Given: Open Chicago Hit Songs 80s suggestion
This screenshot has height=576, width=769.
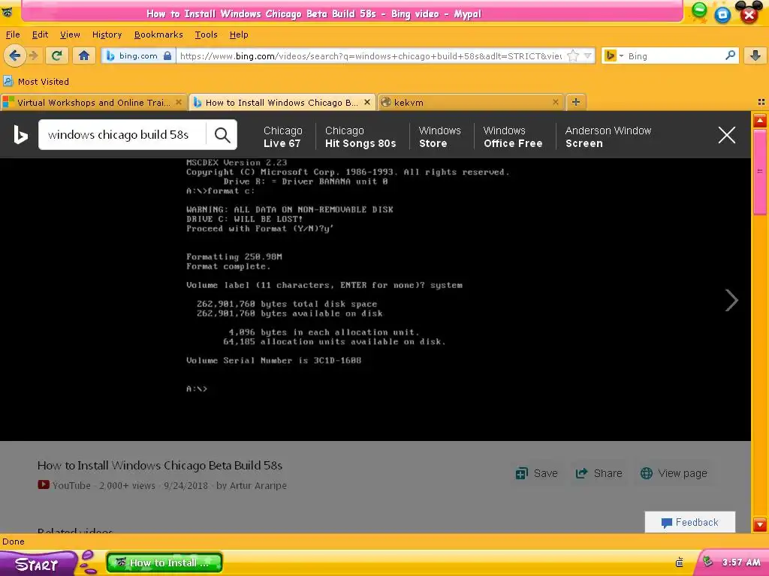Looking at the screenshot, I should pos(360,136).
